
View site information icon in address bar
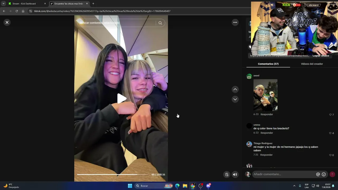[30, 11]
